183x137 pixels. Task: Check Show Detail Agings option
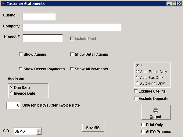[x=72, y=54]
